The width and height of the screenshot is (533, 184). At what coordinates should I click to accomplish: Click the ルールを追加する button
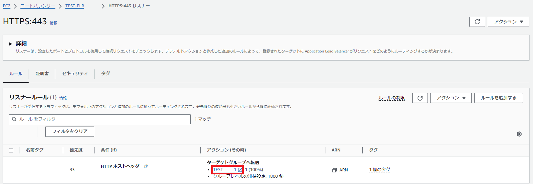click(498, 98)
